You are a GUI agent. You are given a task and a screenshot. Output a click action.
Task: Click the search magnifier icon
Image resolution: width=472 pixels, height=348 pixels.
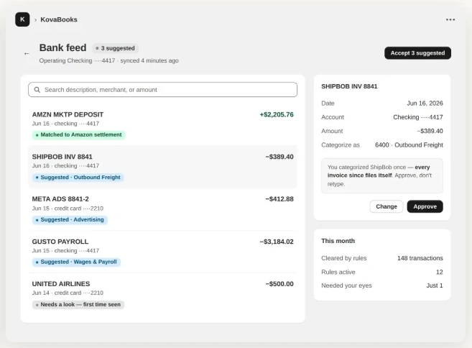[37, 90]
